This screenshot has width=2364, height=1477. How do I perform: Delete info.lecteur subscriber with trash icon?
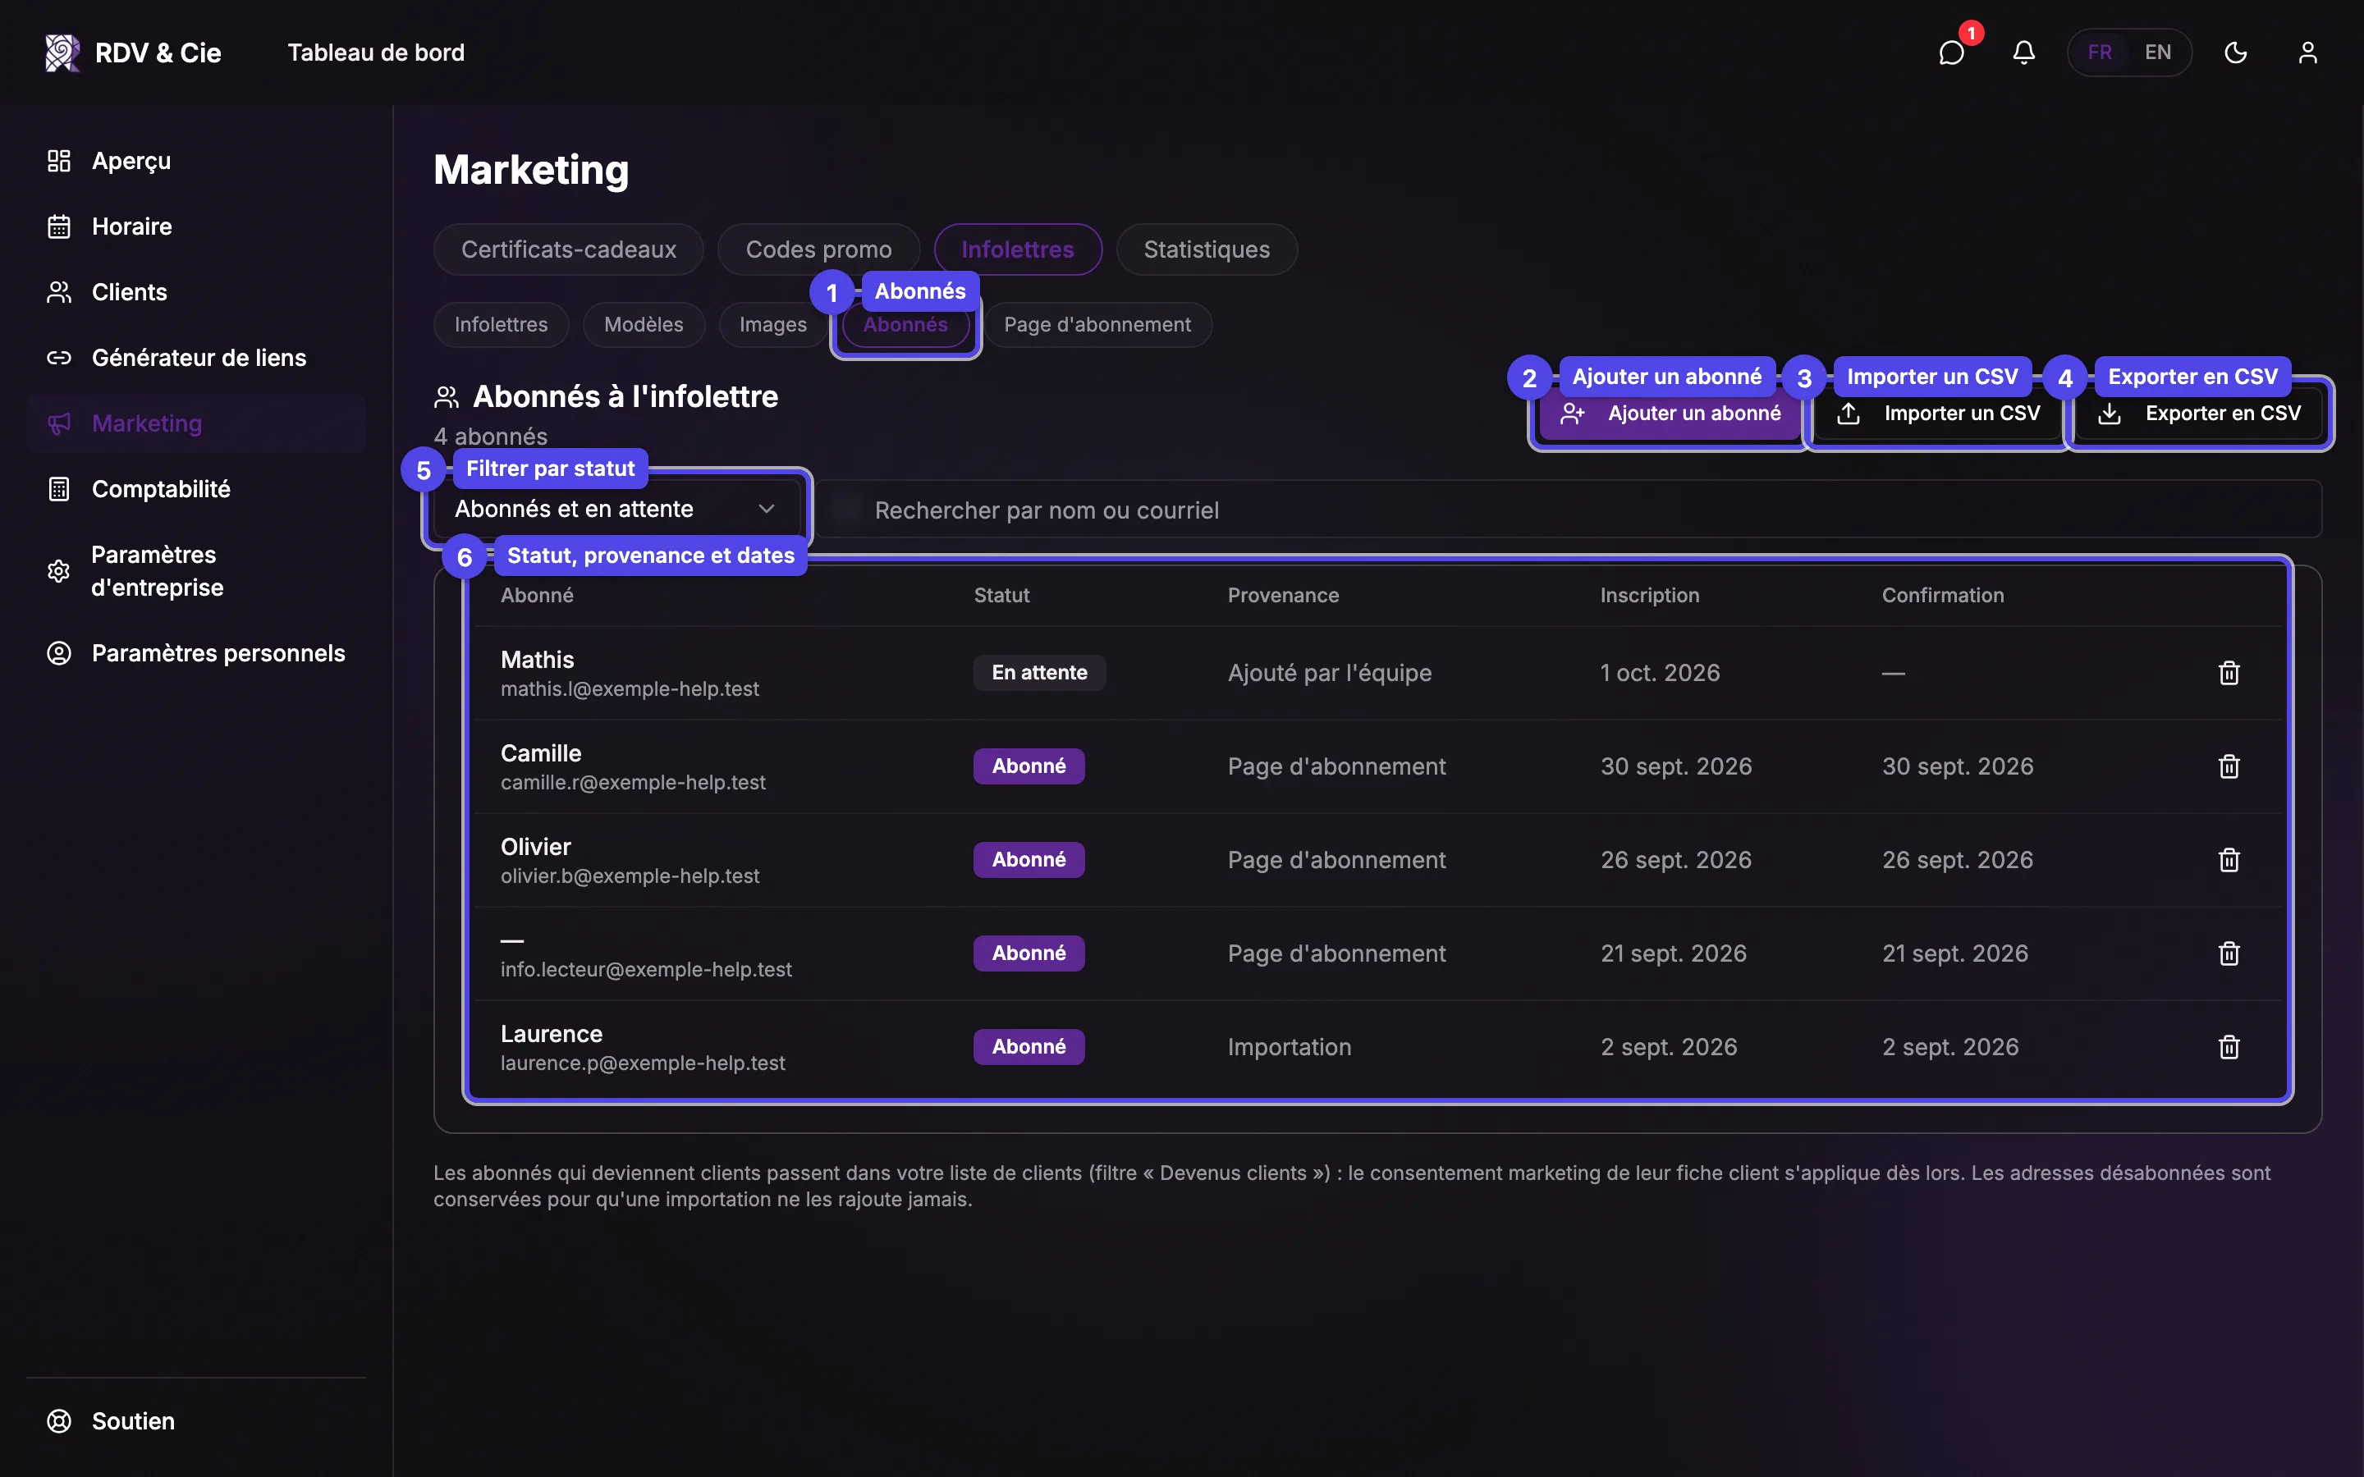click(2229, 953)
